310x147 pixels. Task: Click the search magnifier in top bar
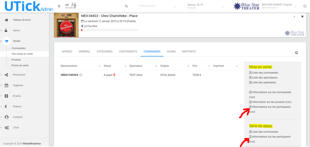[x=126, y=6]
